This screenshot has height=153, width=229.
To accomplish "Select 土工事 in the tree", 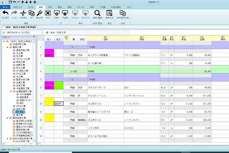I will [19, 53].
